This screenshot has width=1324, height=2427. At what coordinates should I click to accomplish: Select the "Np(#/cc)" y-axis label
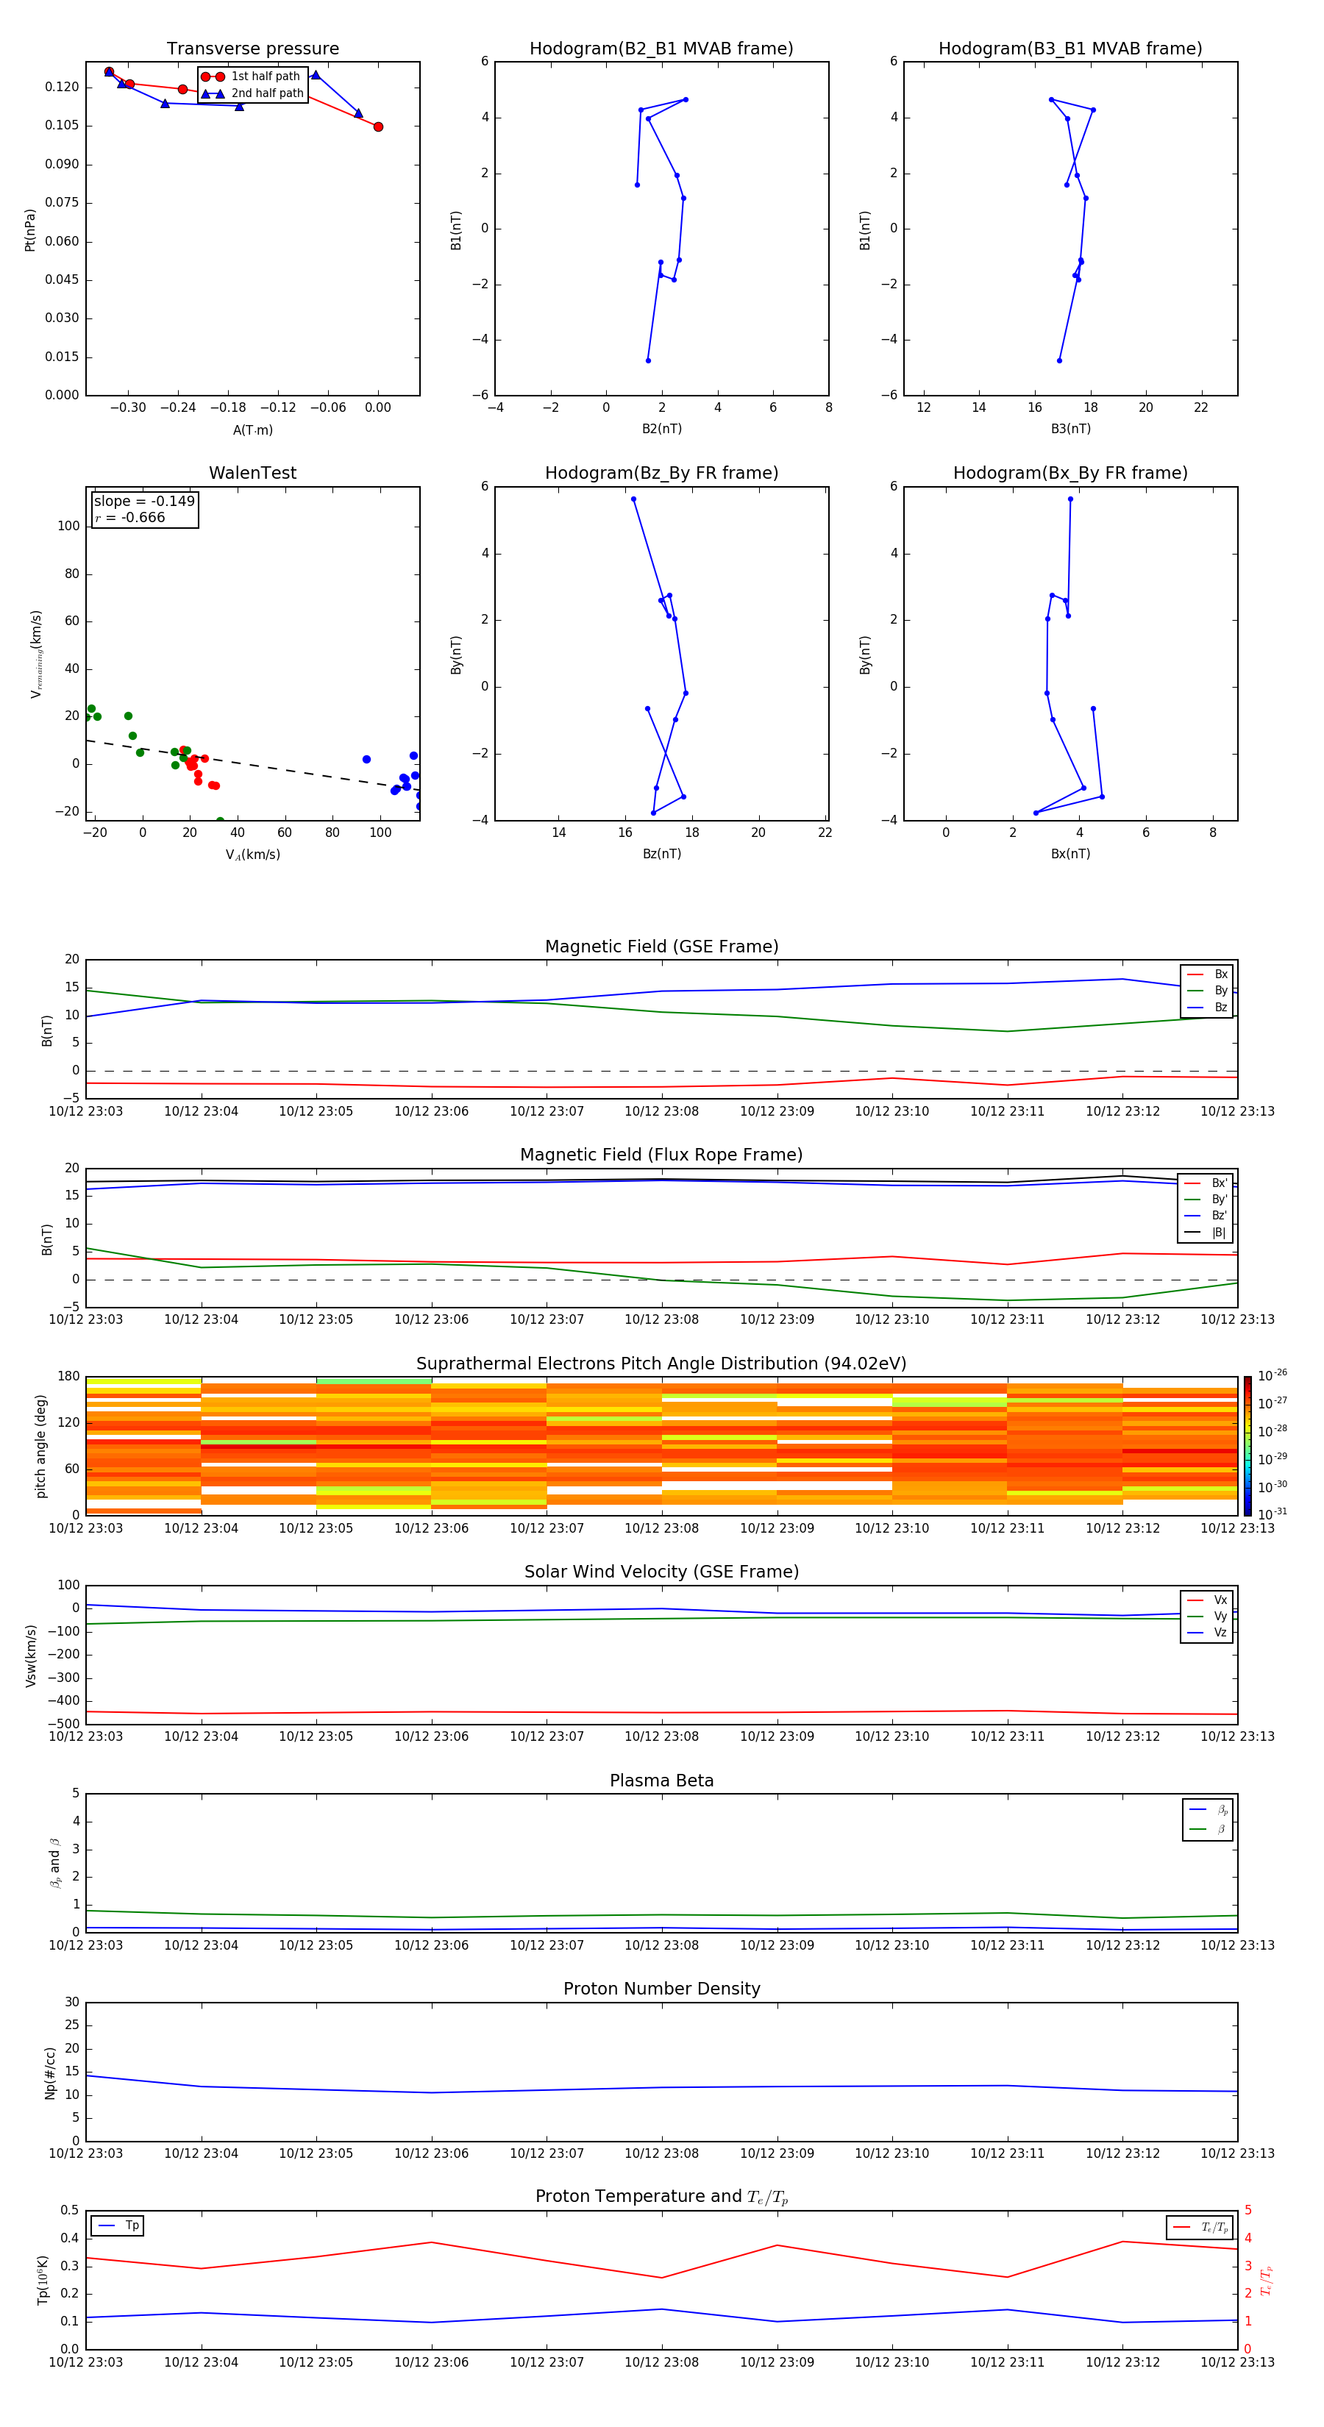tap(50, 2073)
